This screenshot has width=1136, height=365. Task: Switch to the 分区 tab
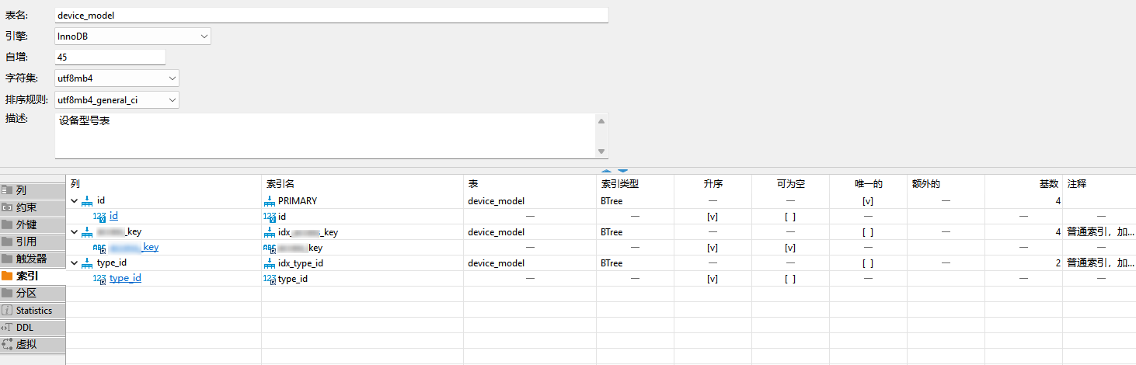point(26,294)
